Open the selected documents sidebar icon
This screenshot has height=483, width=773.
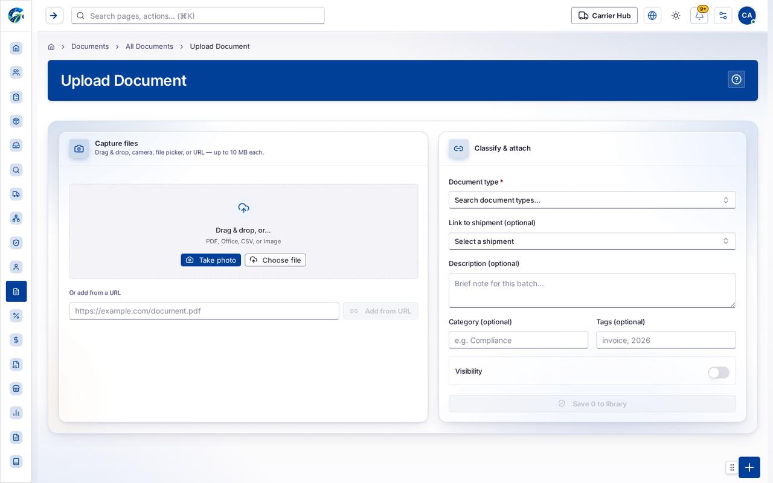pos(16,291)
